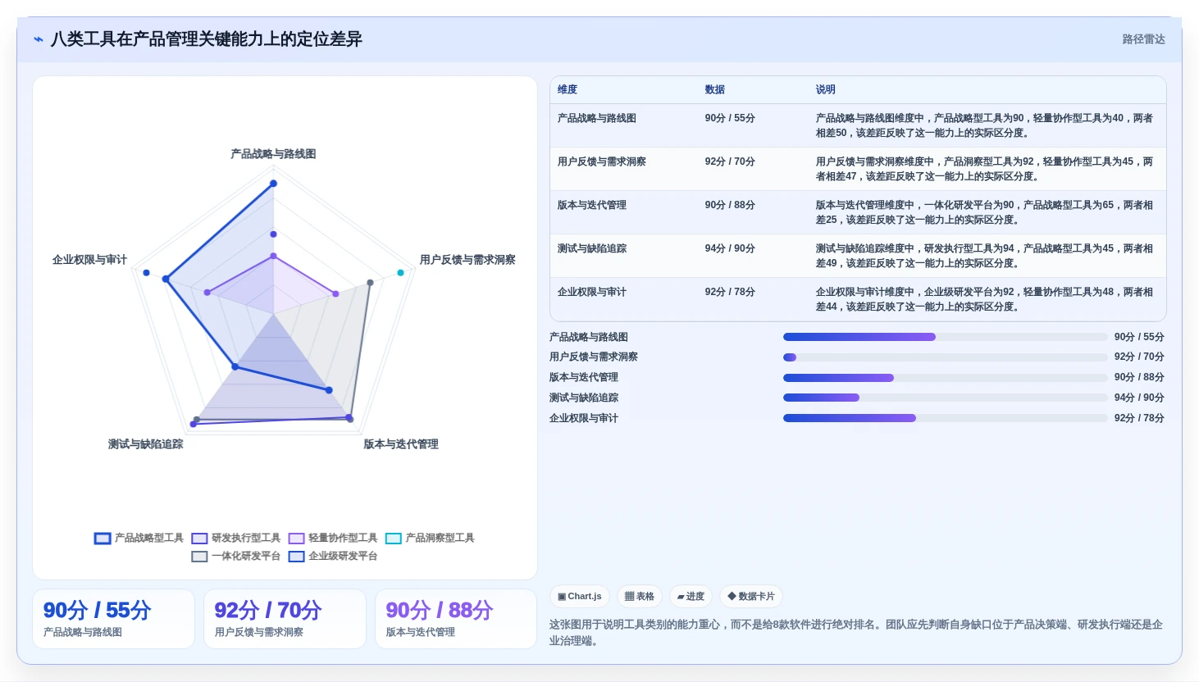Click the 产品战略与路线图 progress bar
1199x682 pixels.
tap(945, 337)
